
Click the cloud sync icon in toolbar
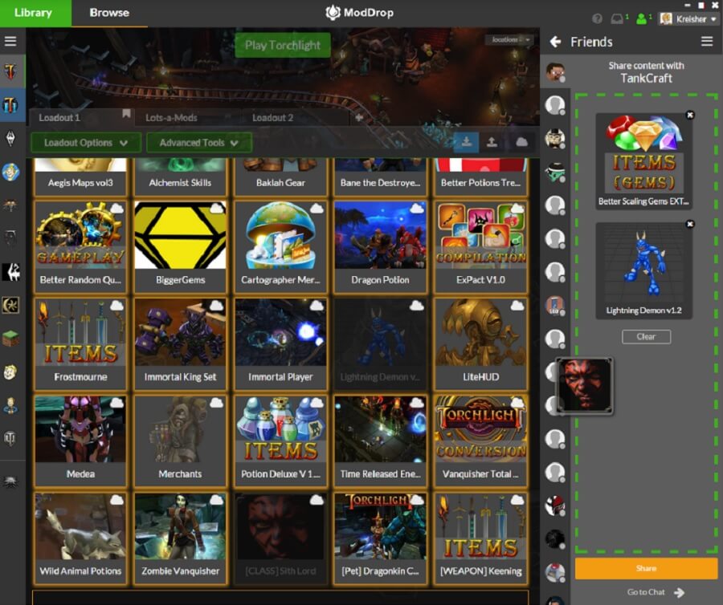click(521, 142)
